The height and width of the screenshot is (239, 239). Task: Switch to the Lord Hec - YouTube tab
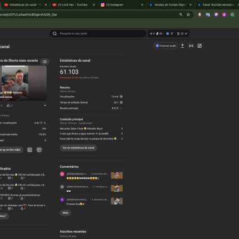click(73, 5)
